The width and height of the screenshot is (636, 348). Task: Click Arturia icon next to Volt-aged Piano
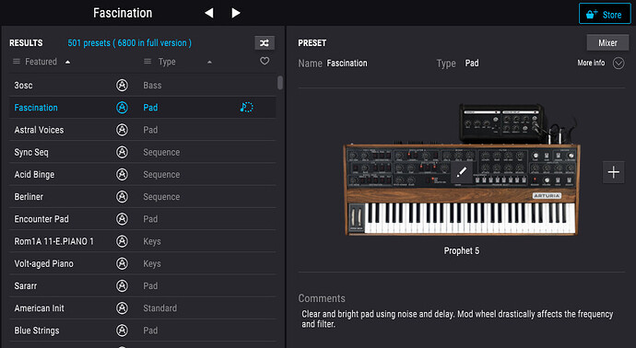[122, 263]
